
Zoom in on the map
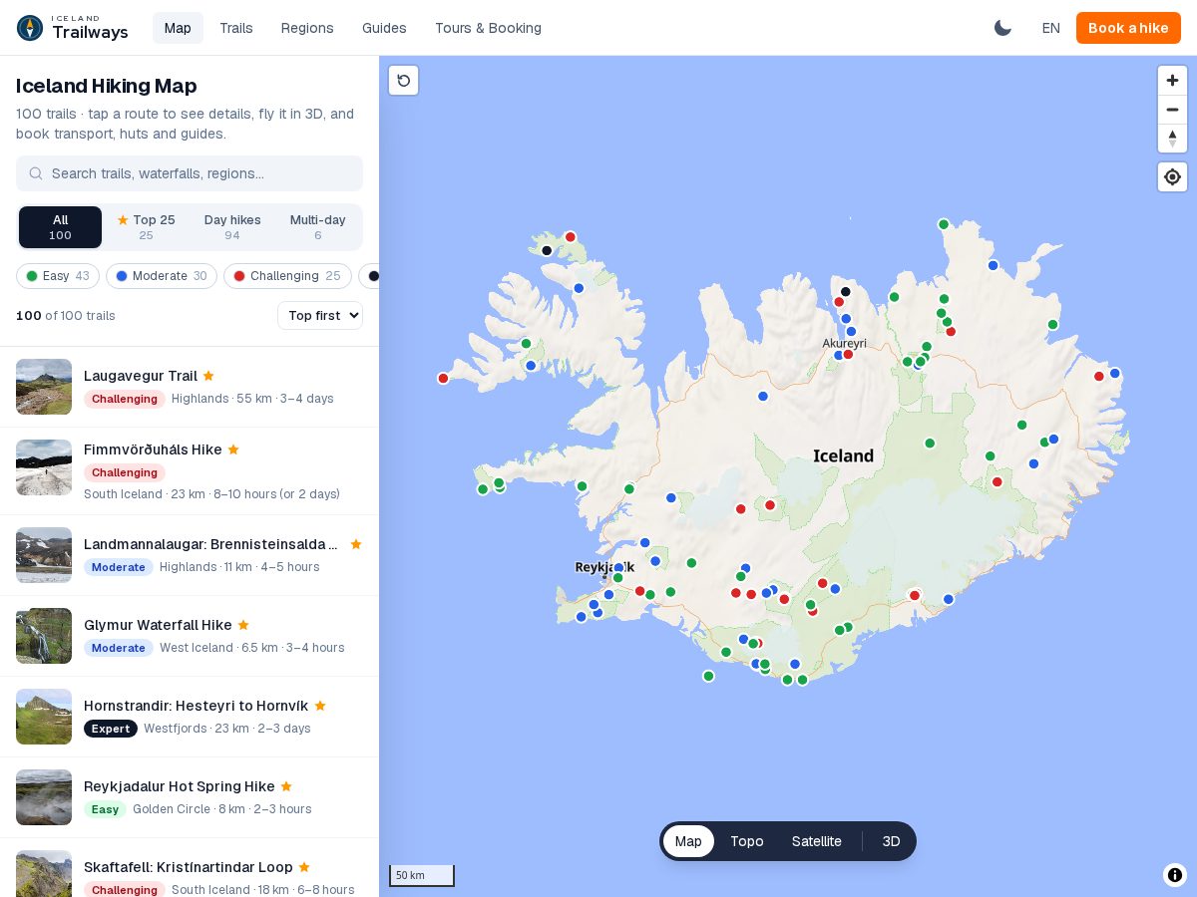(1172, 81)
